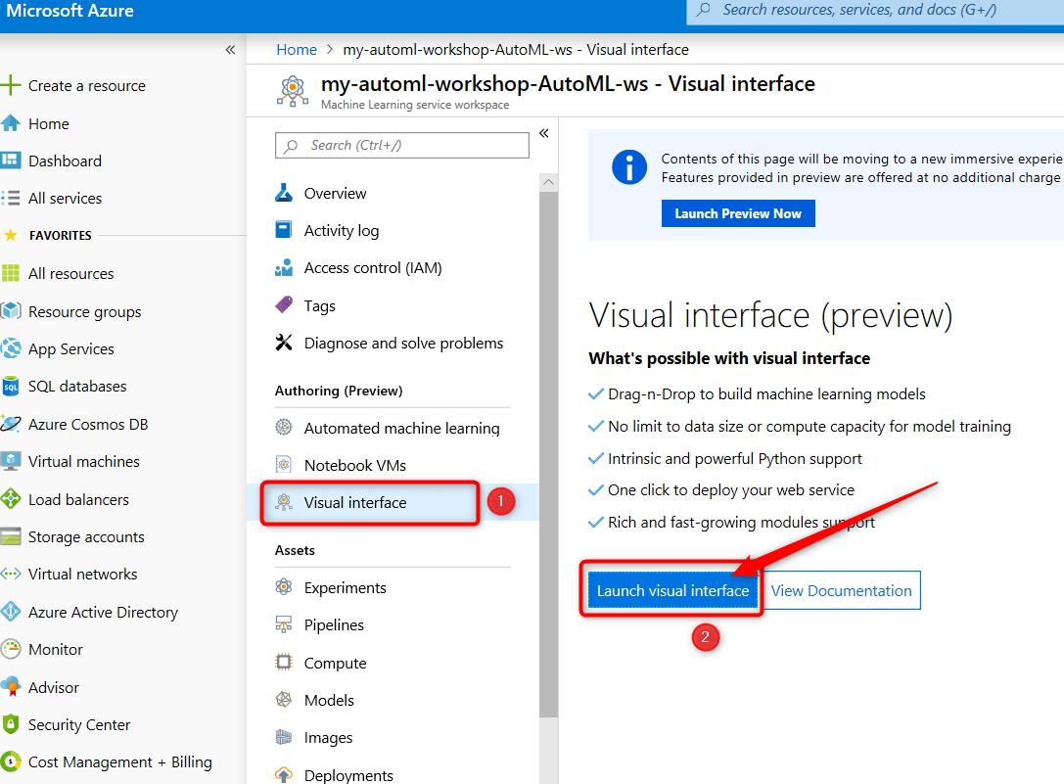
Task: Open the Dashboard icon in the sidebar
Action: 10,161
